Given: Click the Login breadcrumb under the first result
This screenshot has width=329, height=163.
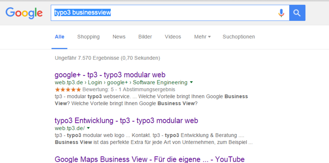Looking at the screenshot, I should click(x=95, y=82).
